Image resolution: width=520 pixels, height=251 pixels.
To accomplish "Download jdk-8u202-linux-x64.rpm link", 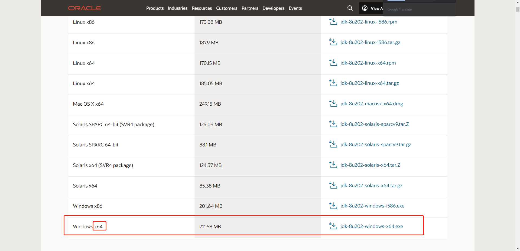I will (x=368, y=63).
